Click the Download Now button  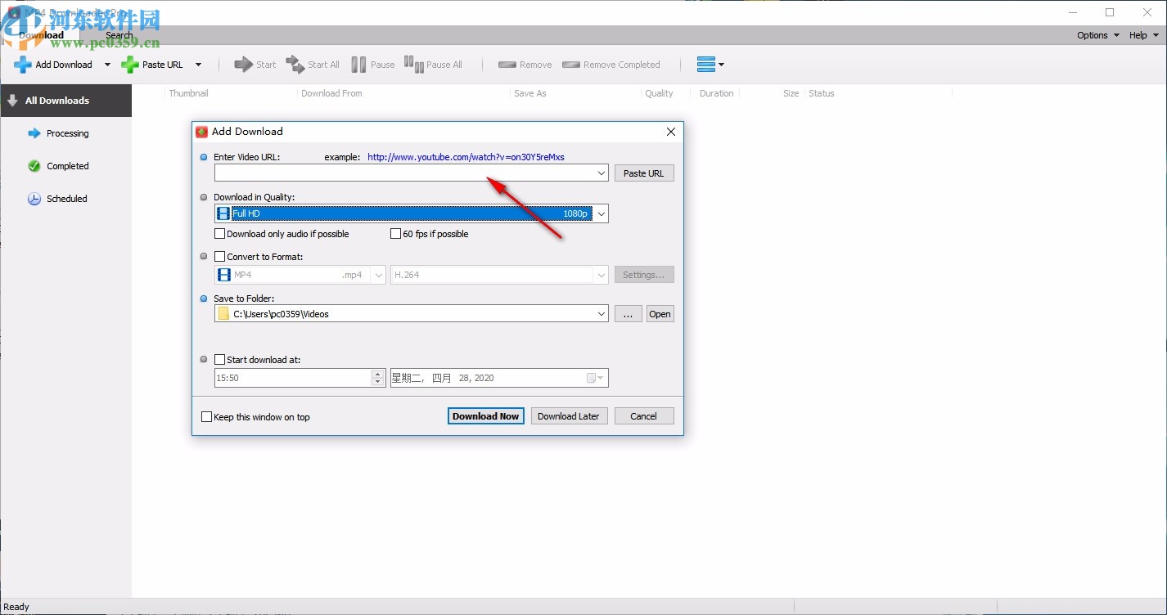pyautogui.click(x=485, y=415)
